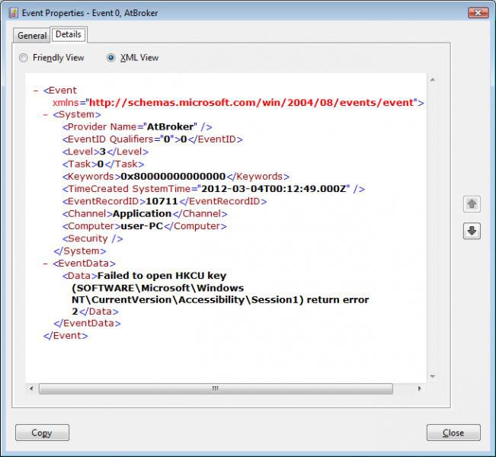This screenshot has height=457, width=496.
Task: Click the Level 3 line
Action: [105, 152]
